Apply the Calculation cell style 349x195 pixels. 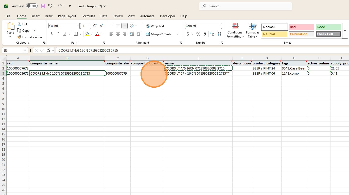(301, 34)
